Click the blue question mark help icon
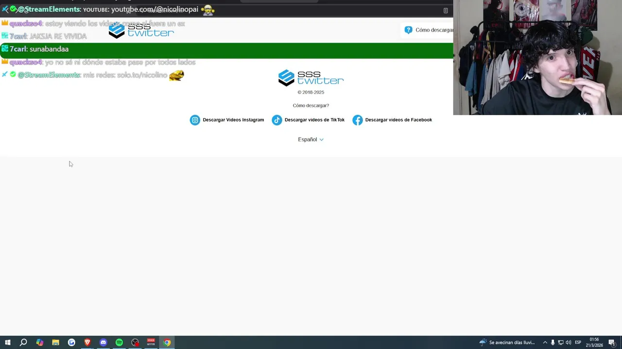622x349 pixels. pos(408,30)
